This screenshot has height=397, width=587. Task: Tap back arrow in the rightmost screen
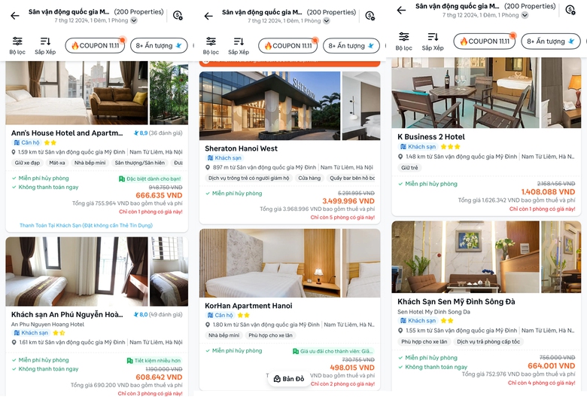(401, 10)
